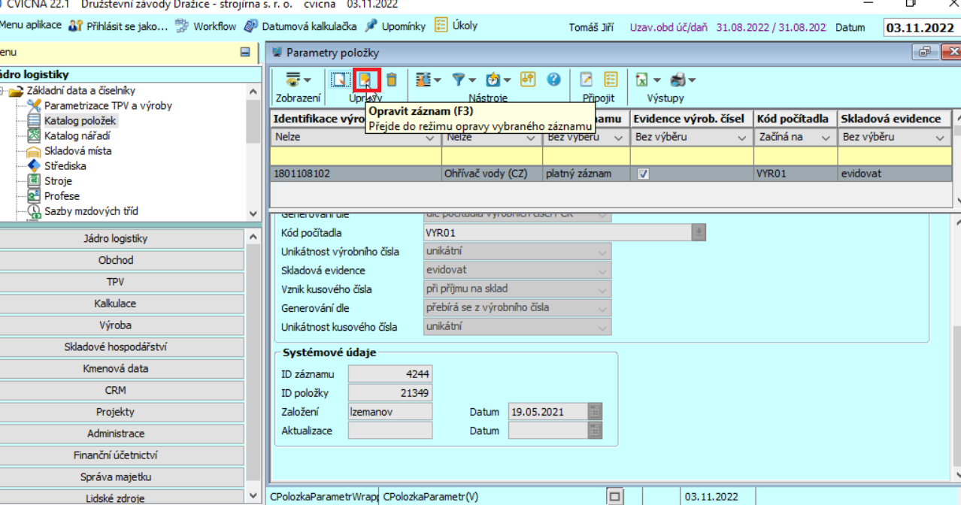Open the blue question mark help

coord(554,80)
